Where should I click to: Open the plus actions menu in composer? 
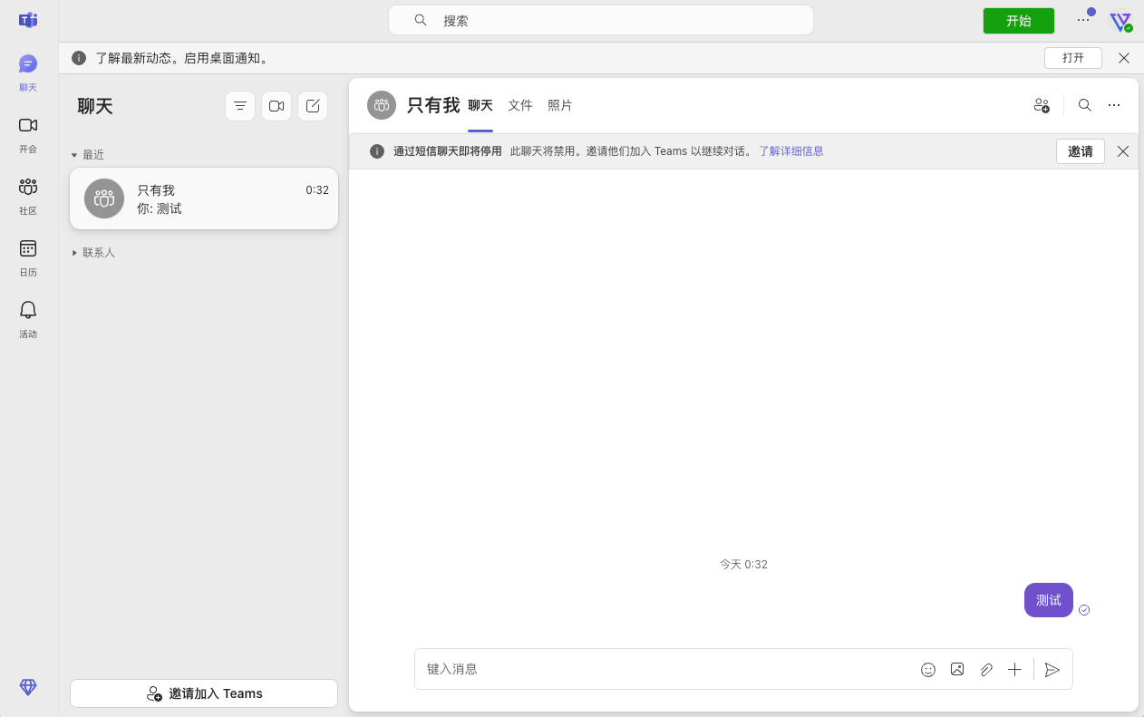click(x=1014, y=670)
